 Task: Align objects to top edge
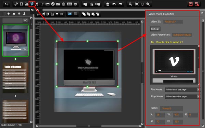point(48,14)
